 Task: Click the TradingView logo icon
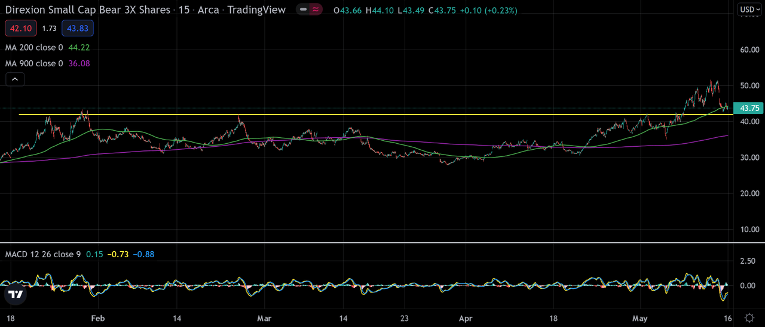16,294
